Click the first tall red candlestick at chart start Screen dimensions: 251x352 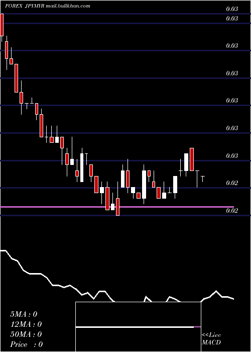tap(2, 25)
